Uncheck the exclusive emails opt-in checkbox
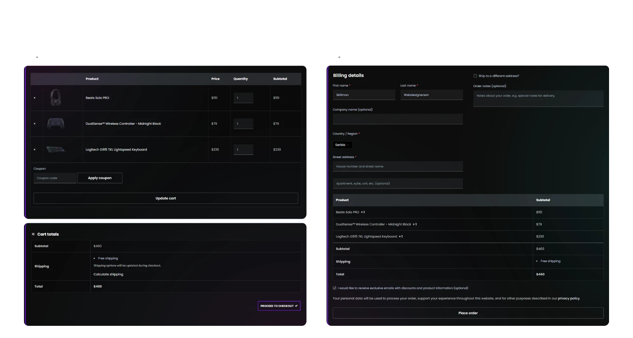The image size is (633, 338). 335,288
